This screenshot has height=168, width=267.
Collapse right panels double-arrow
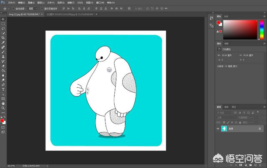(265, 13)
